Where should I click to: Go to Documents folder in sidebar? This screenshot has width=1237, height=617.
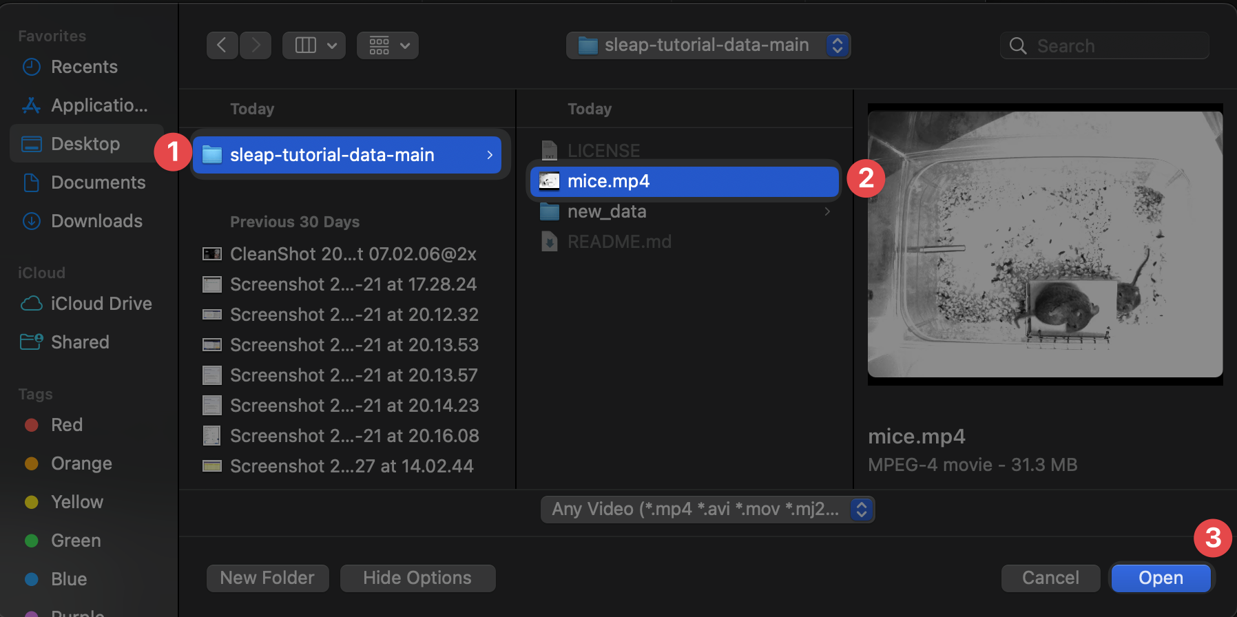[98, 182]
